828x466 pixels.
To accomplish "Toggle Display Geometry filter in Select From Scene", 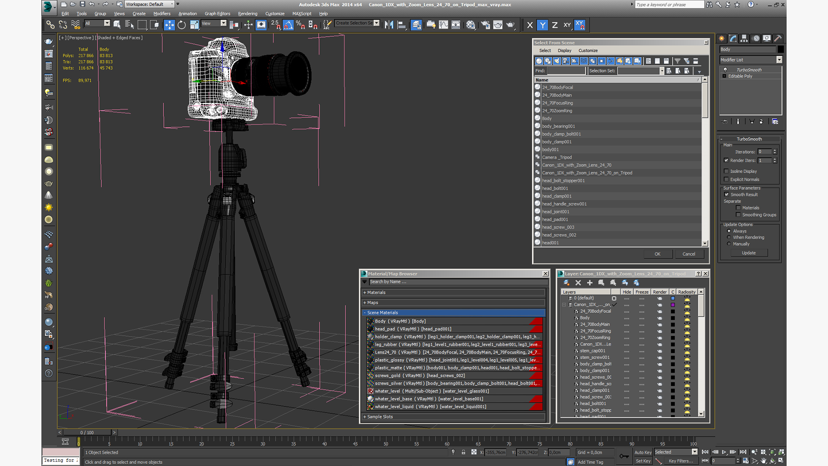I will click(x=539, y=61).
